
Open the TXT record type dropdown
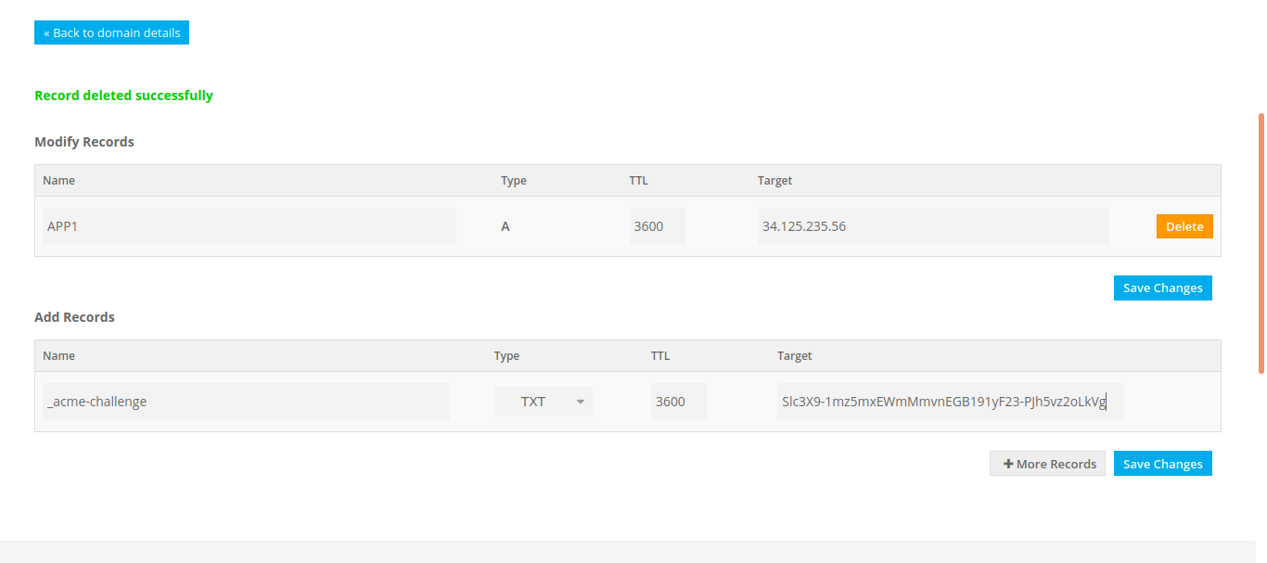(544, 402)
